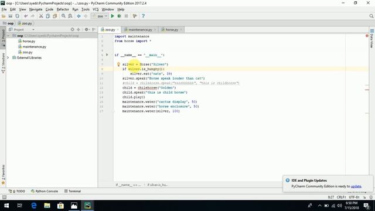Screen dimensions: 375x211
Task: Close the horse.py editor tab
Action: (x=181, y=30)
